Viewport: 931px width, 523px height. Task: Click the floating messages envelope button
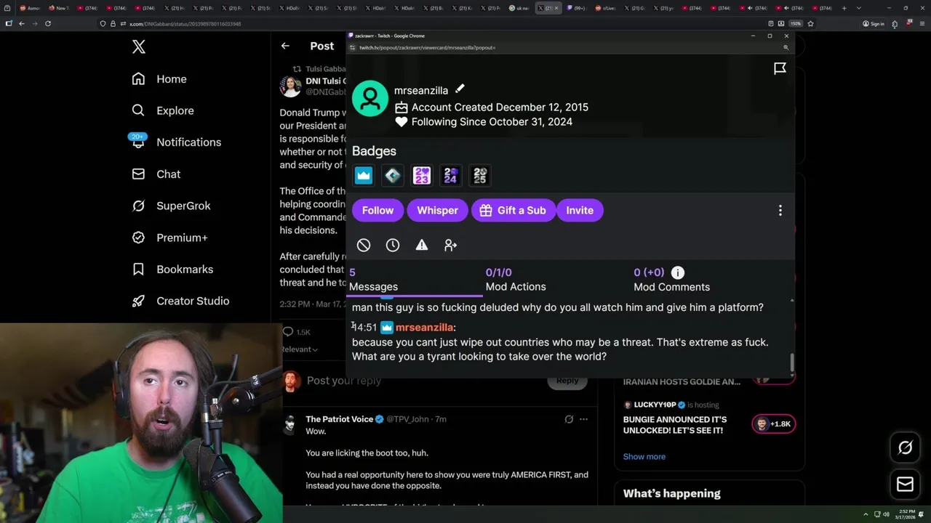pos(905,485)
